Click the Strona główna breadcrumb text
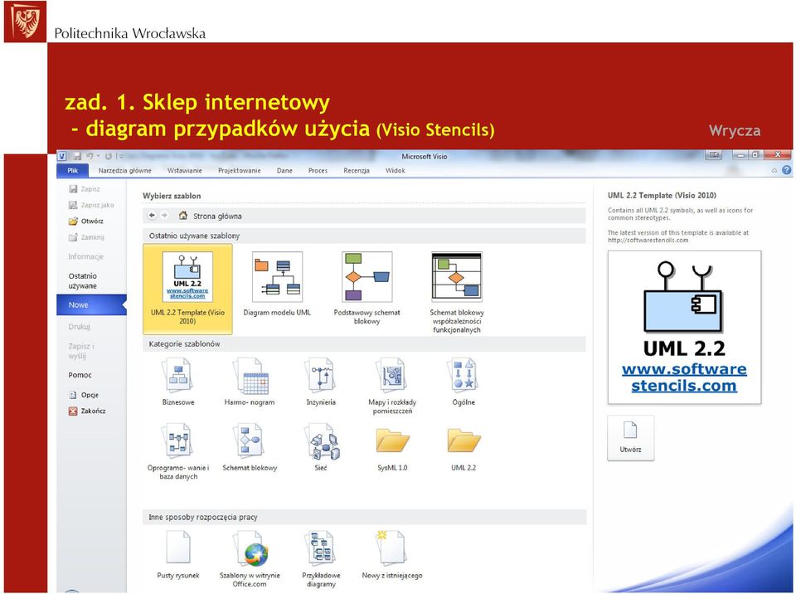The width and height of the screenshot is (796, 594). click(217, 216)
